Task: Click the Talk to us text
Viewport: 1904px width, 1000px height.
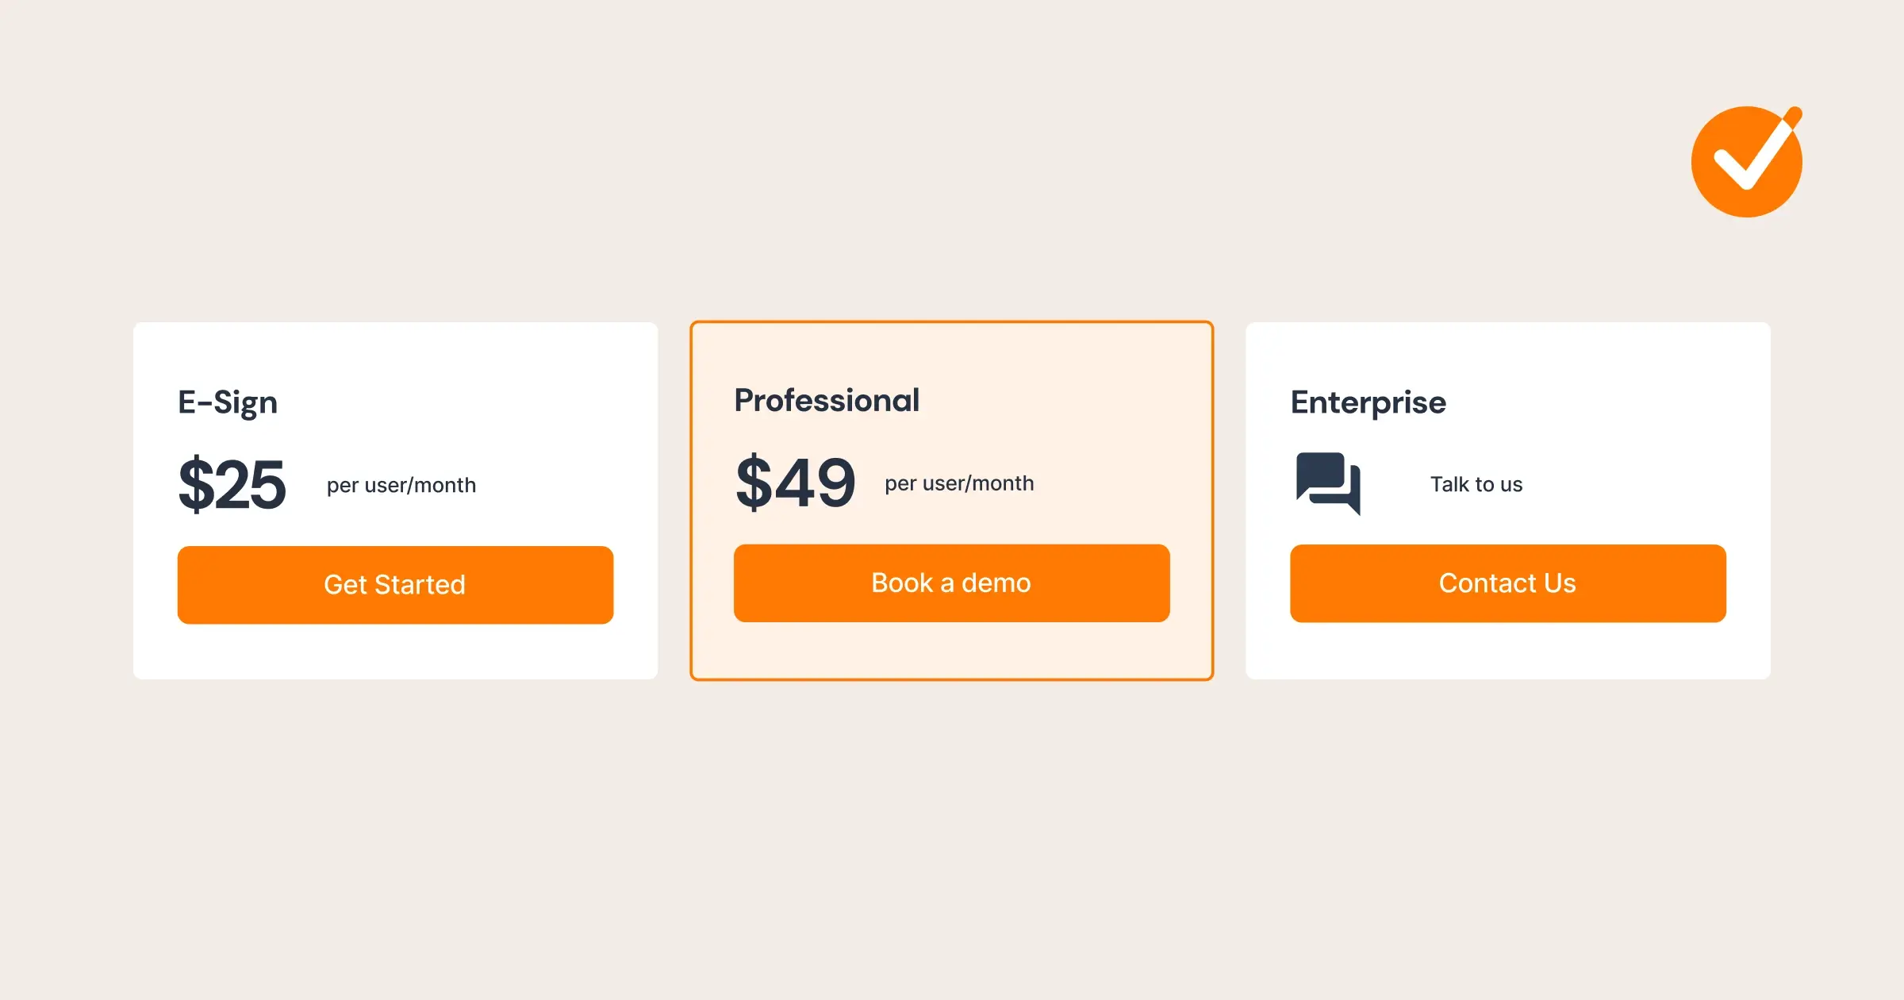Action: tap(1476, 484)
